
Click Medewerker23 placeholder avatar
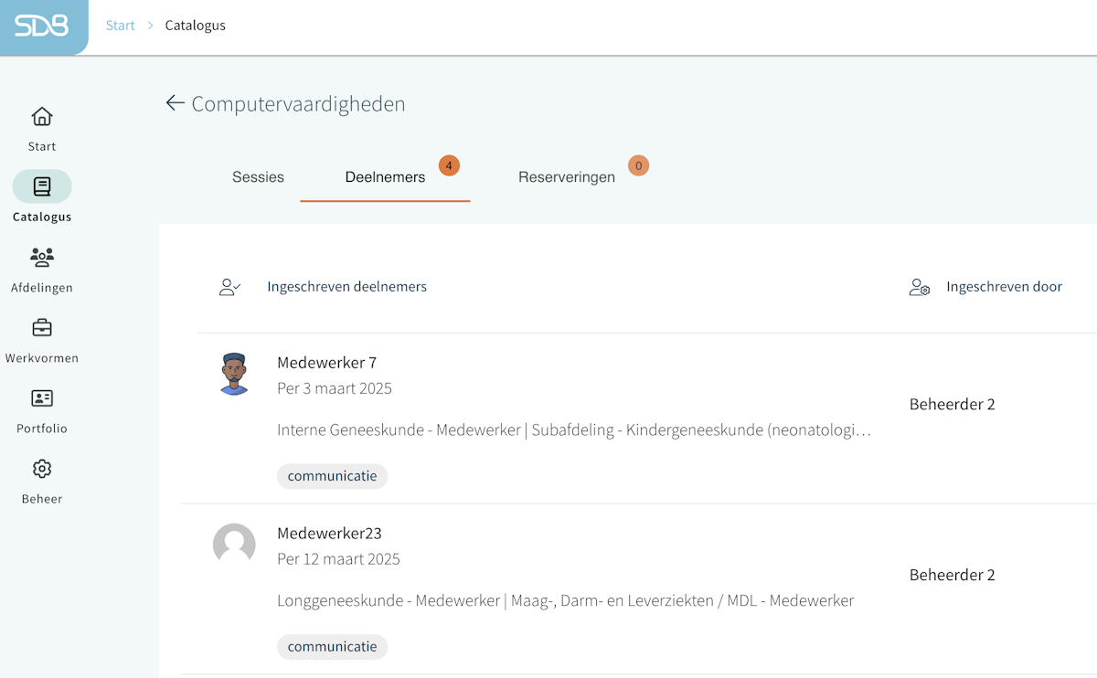pyautogui.click(x=234, y=545)
